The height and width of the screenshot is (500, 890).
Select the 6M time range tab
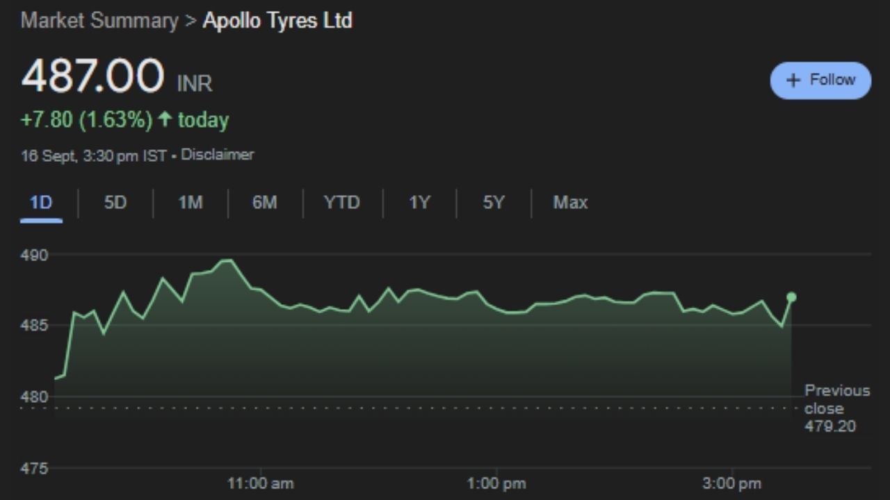pyautogui.click(x=264, y=203)
